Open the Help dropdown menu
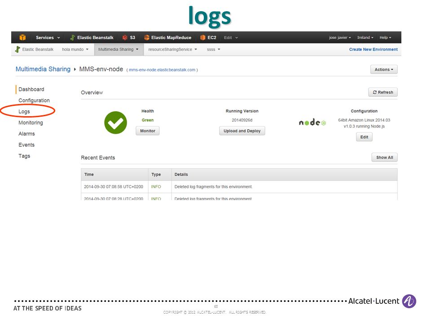 coord(385,38)
